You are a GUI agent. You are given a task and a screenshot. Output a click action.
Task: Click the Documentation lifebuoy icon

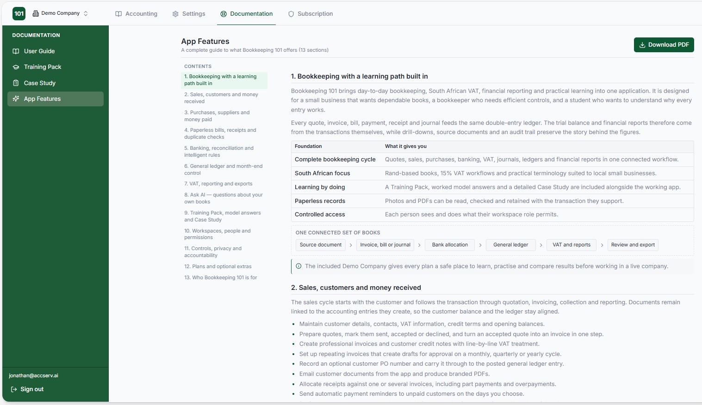tap(224, 14)
